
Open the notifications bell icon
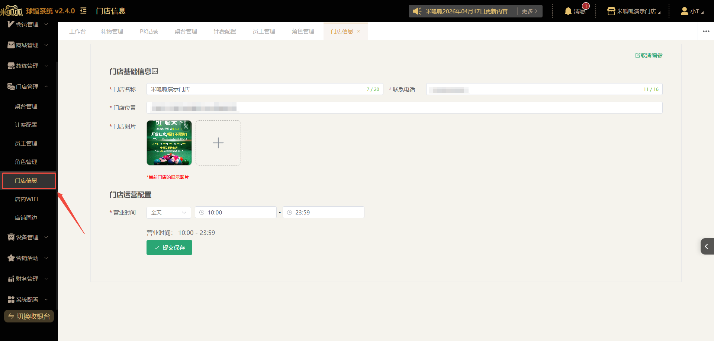(x=568, y=11)
